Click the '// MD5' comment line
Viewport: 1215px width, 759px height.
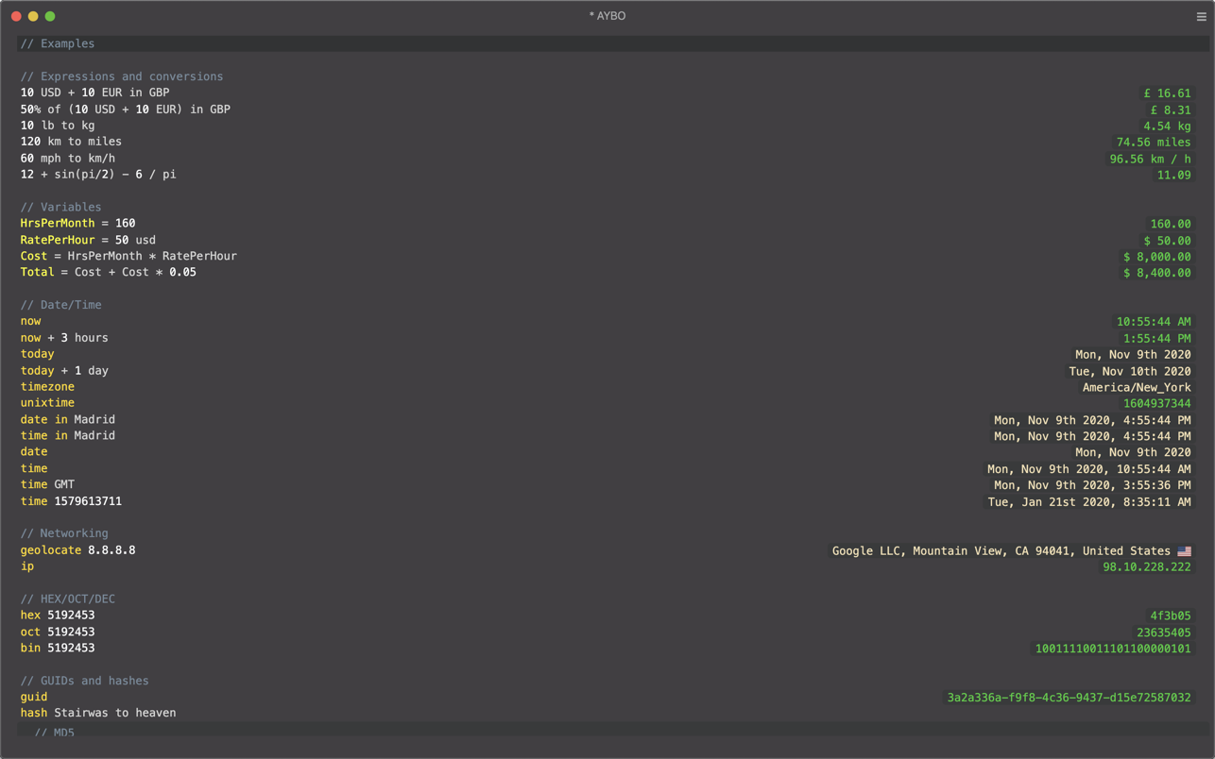coord(55,733)
